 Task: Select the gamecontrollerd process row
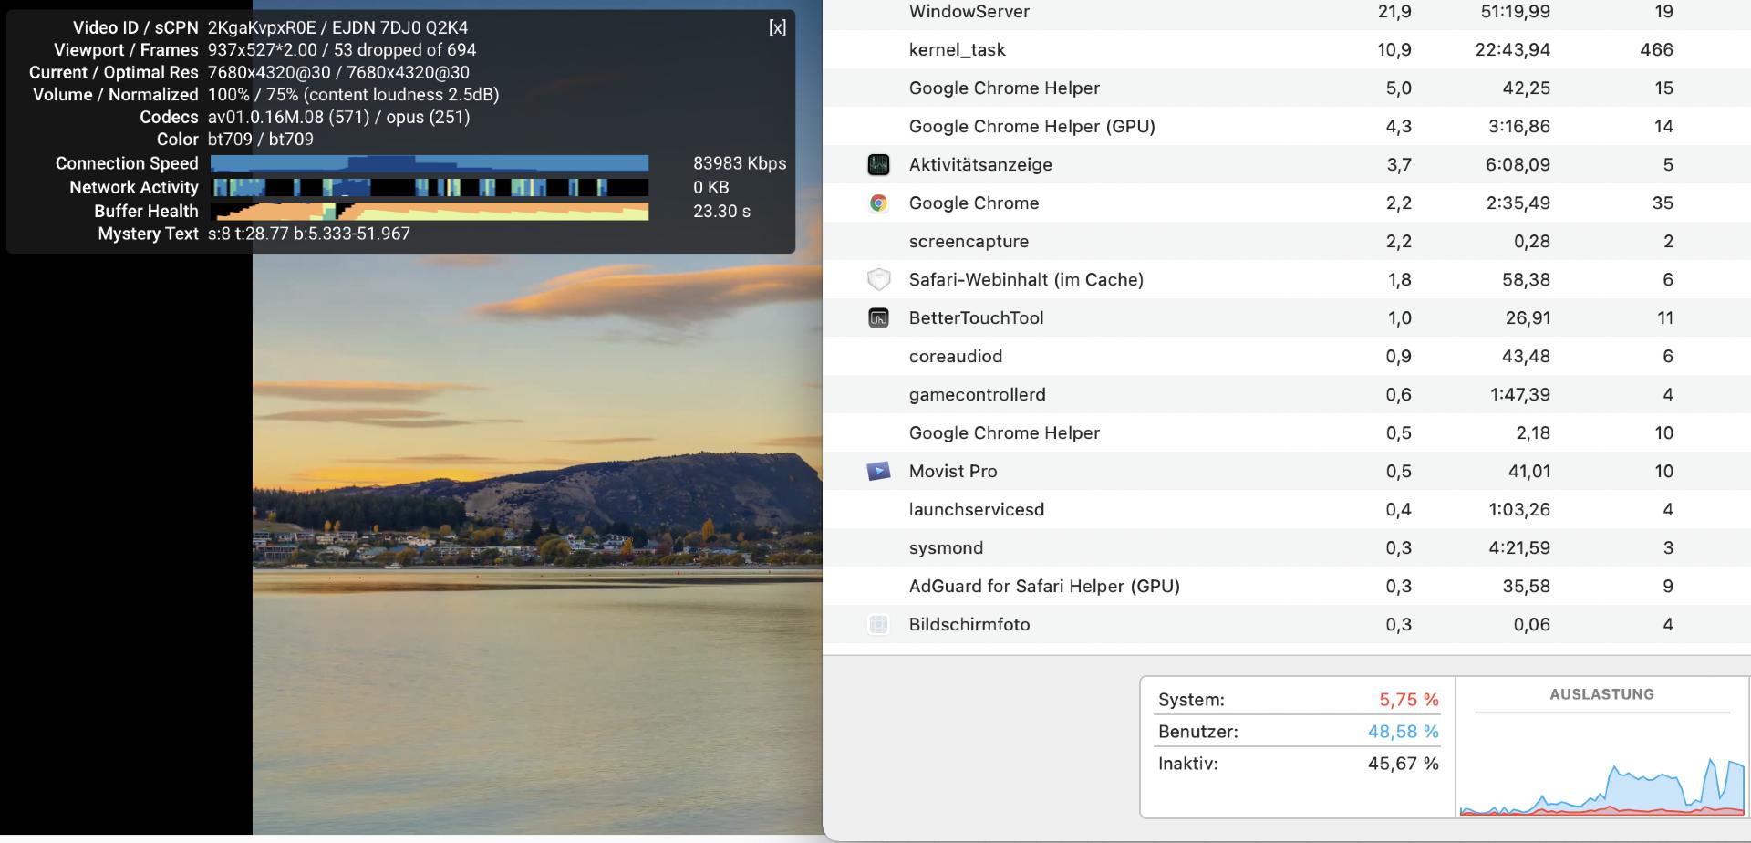[x=977, y=395]
